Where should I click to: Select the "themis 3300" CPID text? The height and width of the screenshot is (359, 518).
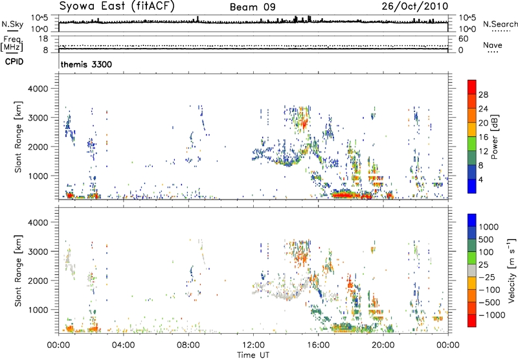86,64
